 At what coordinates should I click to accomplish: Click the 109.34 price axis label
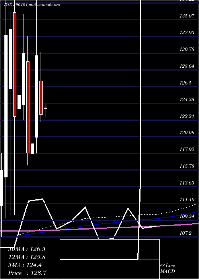click(x=187, y=216)
